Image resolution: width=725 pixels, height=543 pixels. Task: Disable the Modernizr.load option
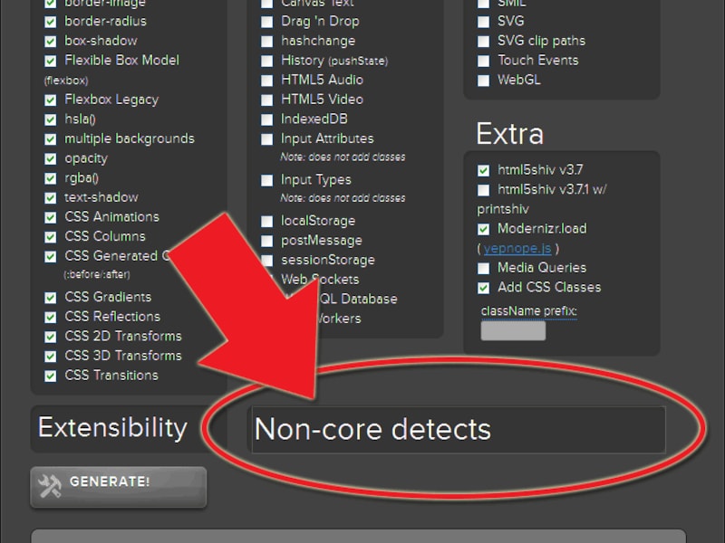(x=482, y=228)
